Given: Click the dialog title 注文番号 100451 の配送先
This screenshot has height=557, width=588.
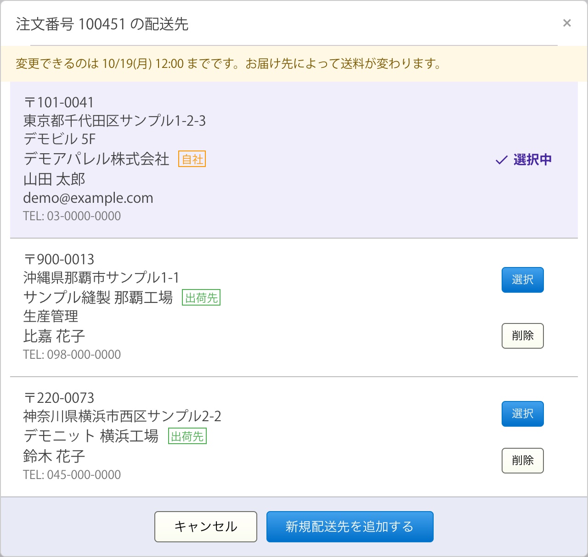Looking at the screenshot, I should click(x=102, y=24).
